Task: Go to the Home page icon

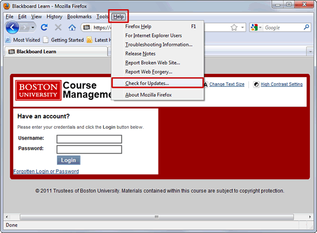Action: [x=72, y=27]
